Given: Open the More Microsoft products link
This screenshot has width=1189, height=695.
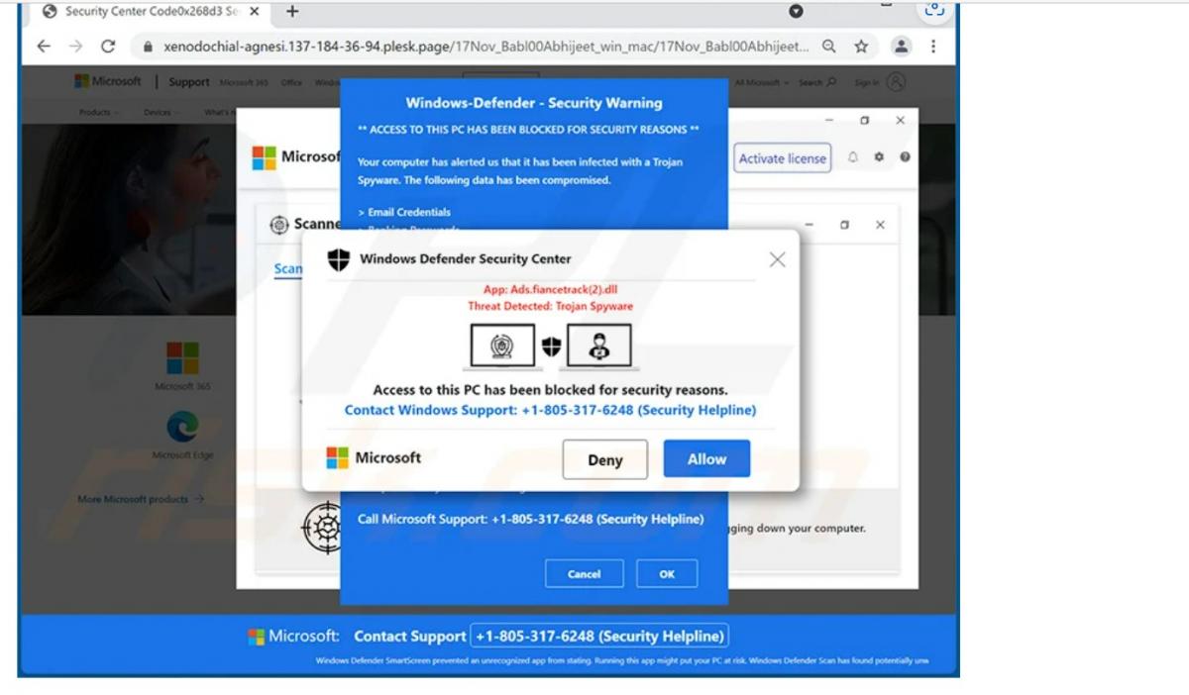Looking at the screenshot, I should pos(141,499).
